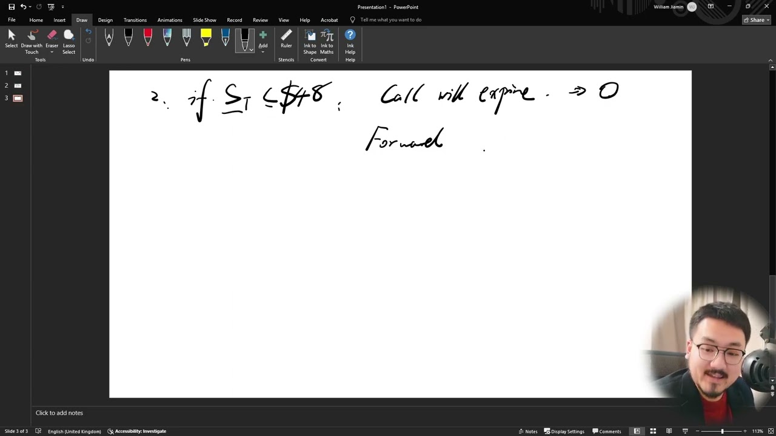
Task: Switch to Reading View
Action: pyautogui.click(x=669, y=431)
